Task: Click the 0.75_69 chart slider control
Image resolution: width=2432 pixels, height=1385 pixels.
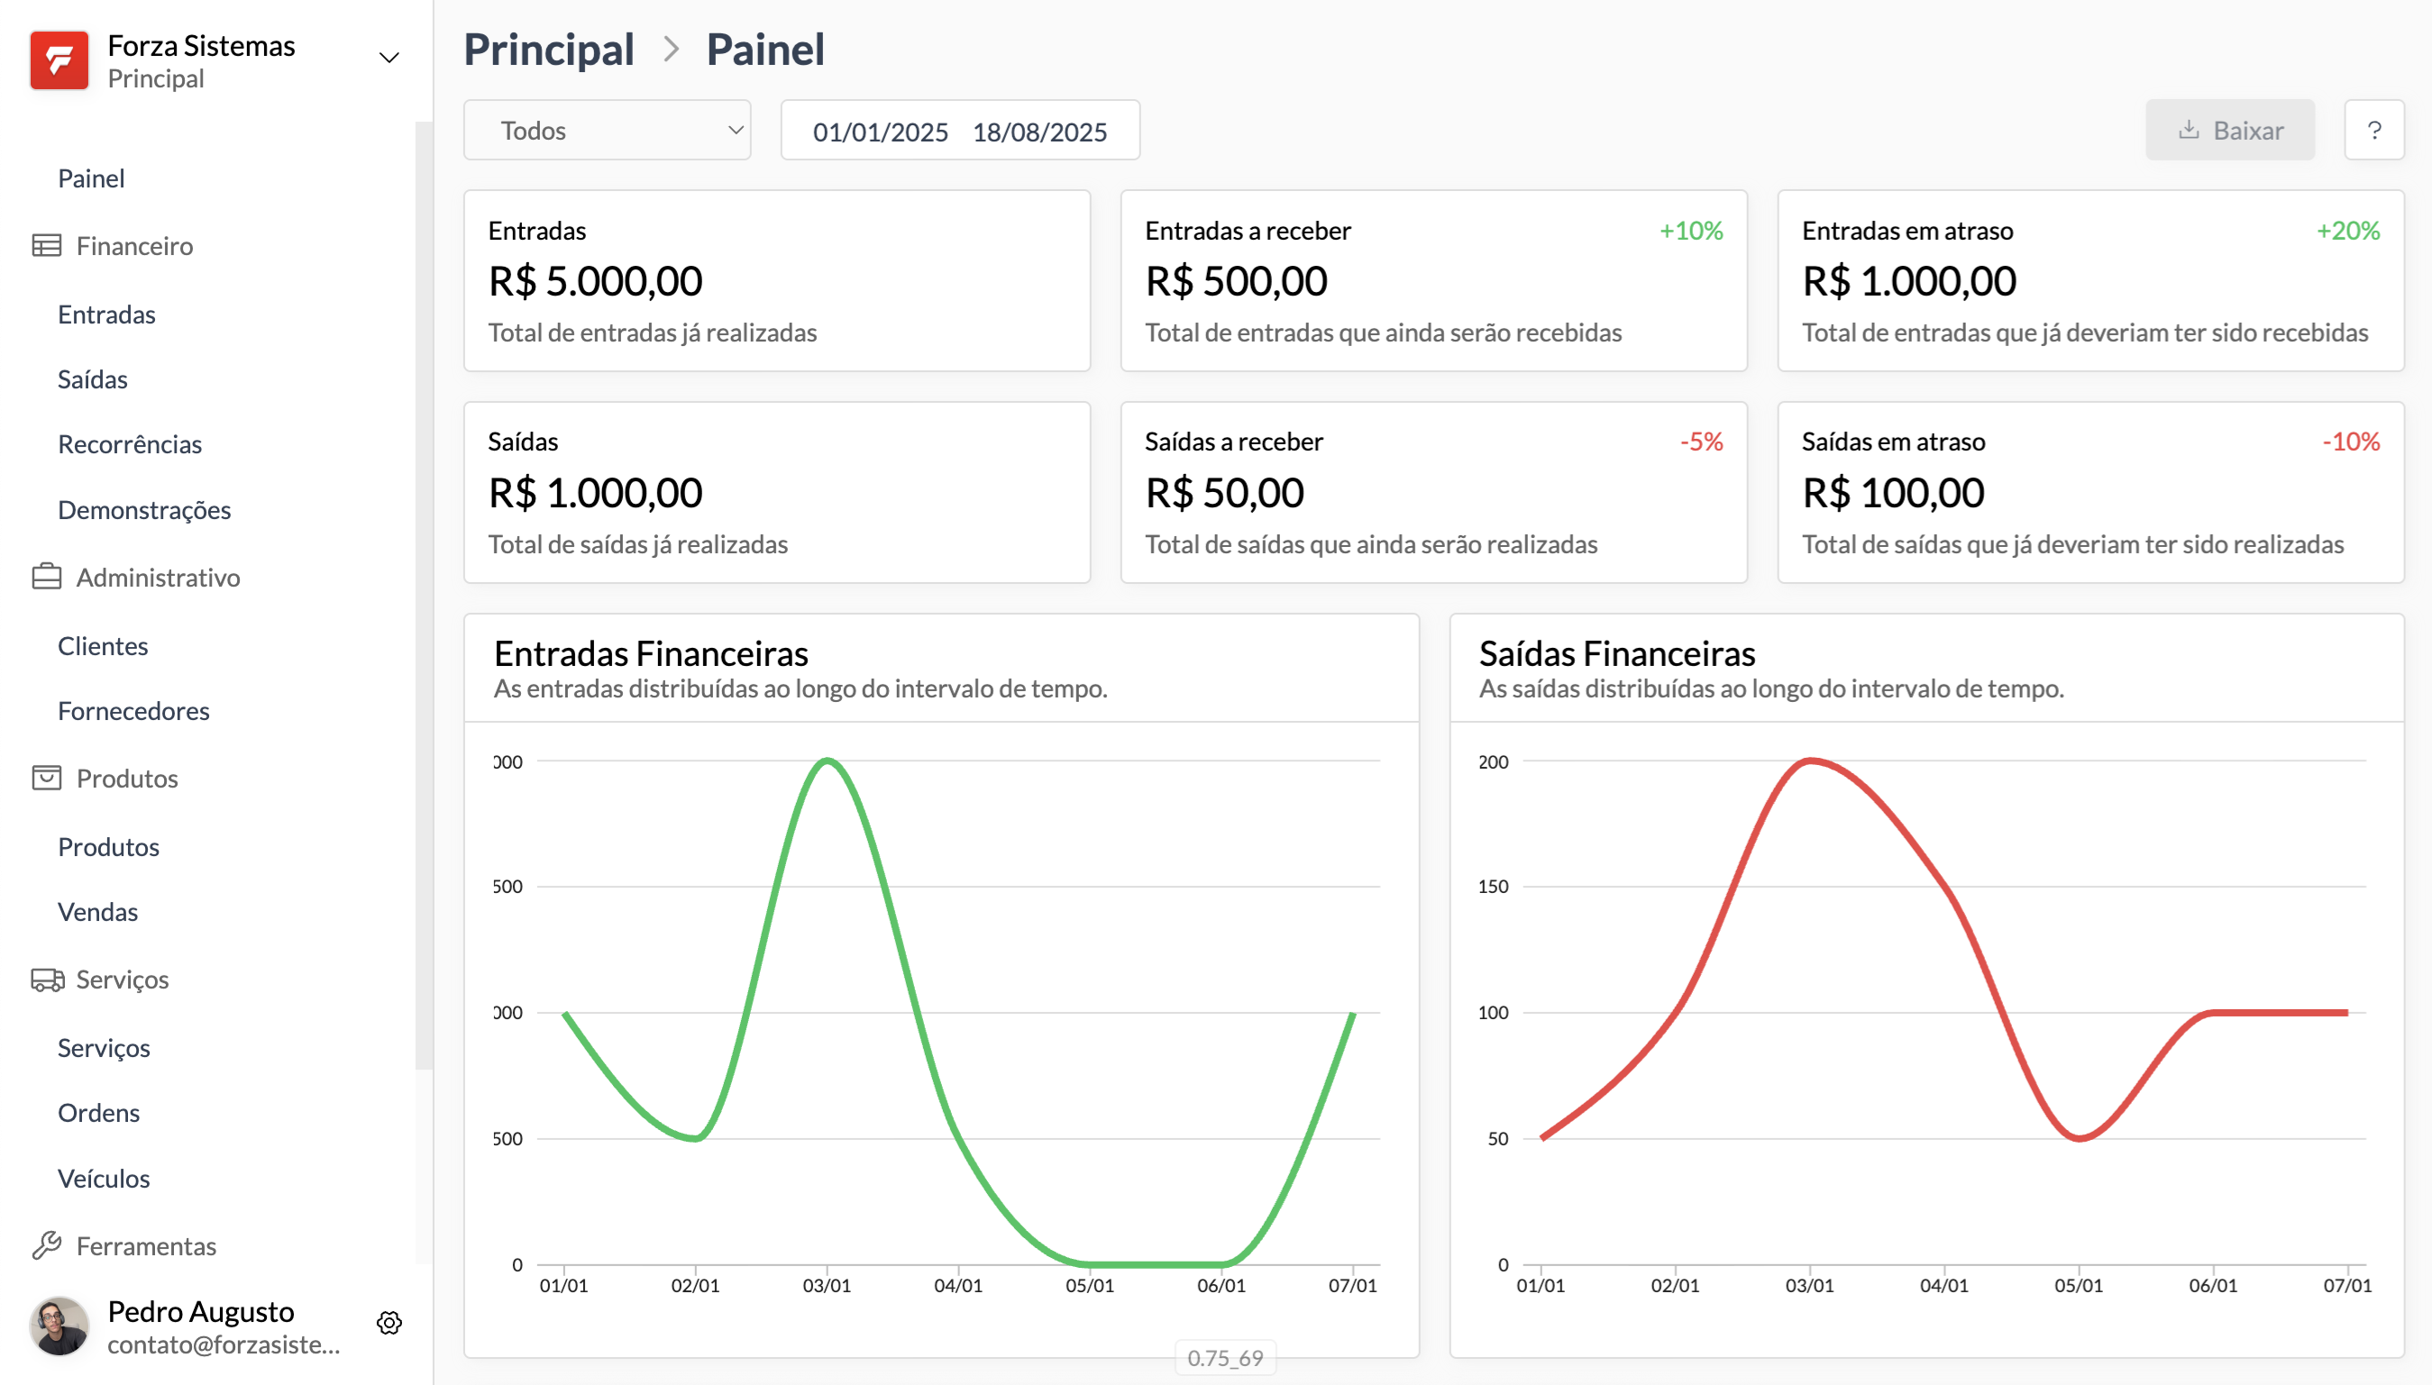Action: [x=1226, y=1358]
